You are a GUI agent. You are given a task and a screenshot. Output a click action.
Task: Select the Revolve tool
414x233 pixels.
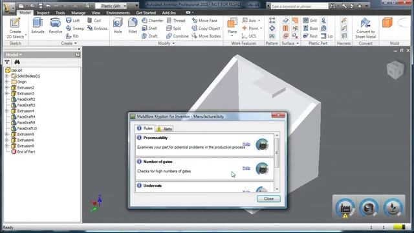point(56,26)
